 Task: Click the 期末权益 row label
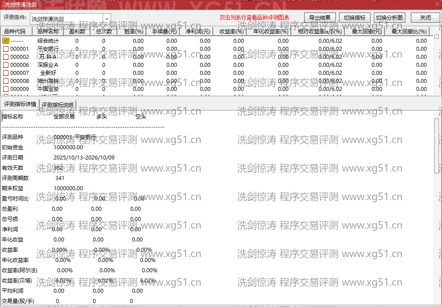[12, 188]
